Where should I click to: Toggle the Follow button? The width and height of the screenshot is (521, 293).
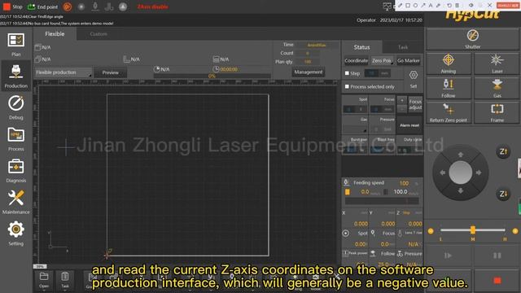[448, 88]
